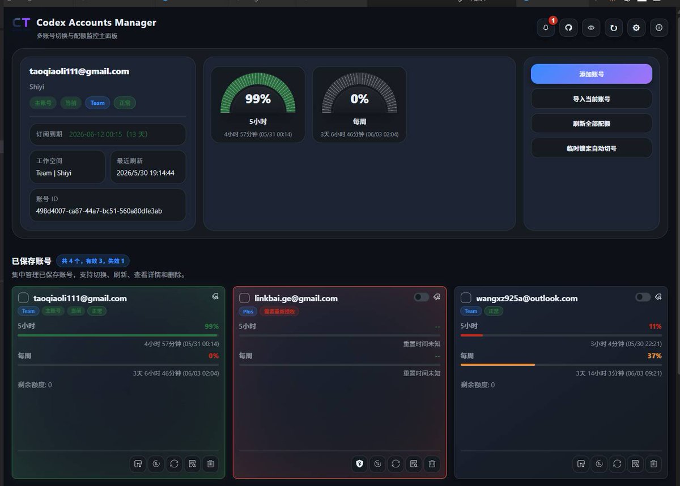
Task: Click the Team tag on wangxz925a card
Action: click(471, 311)
